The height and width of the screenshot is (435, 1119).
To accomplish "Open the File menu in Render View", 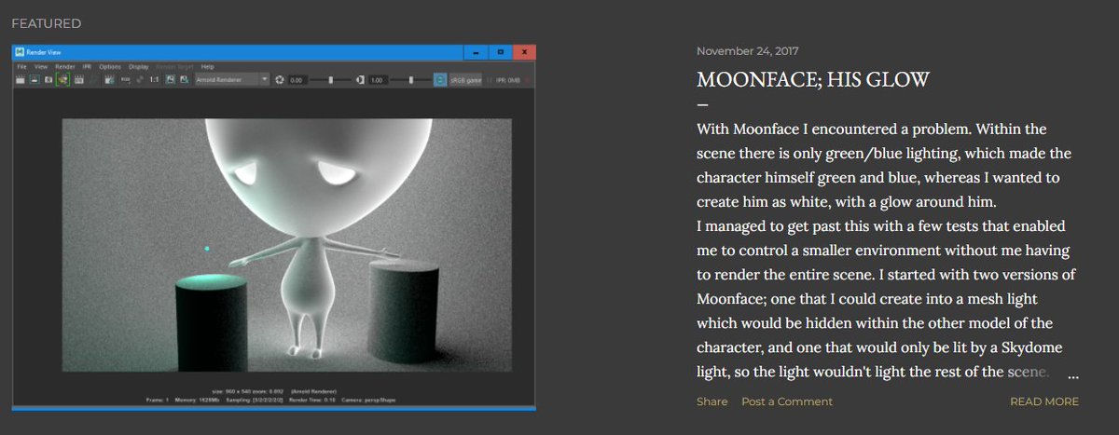I will point(21,67).
